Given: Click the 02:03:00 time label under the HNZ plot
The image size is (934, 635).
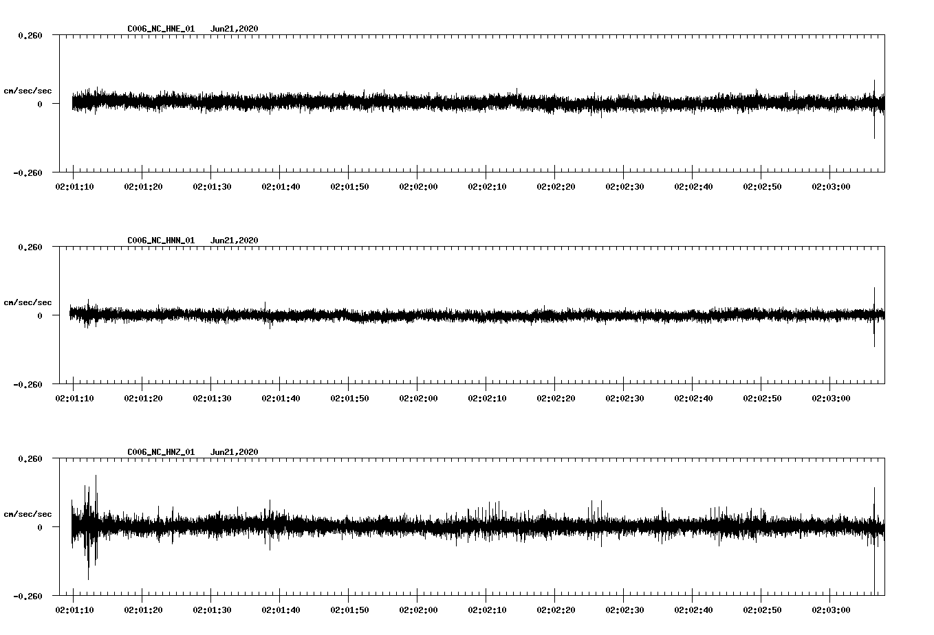Looking at the screenshot, I should point(831,610).
